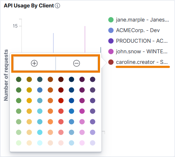Pick the cyan swatch in sixth row
175x157 pixels.
click(40, 132)
